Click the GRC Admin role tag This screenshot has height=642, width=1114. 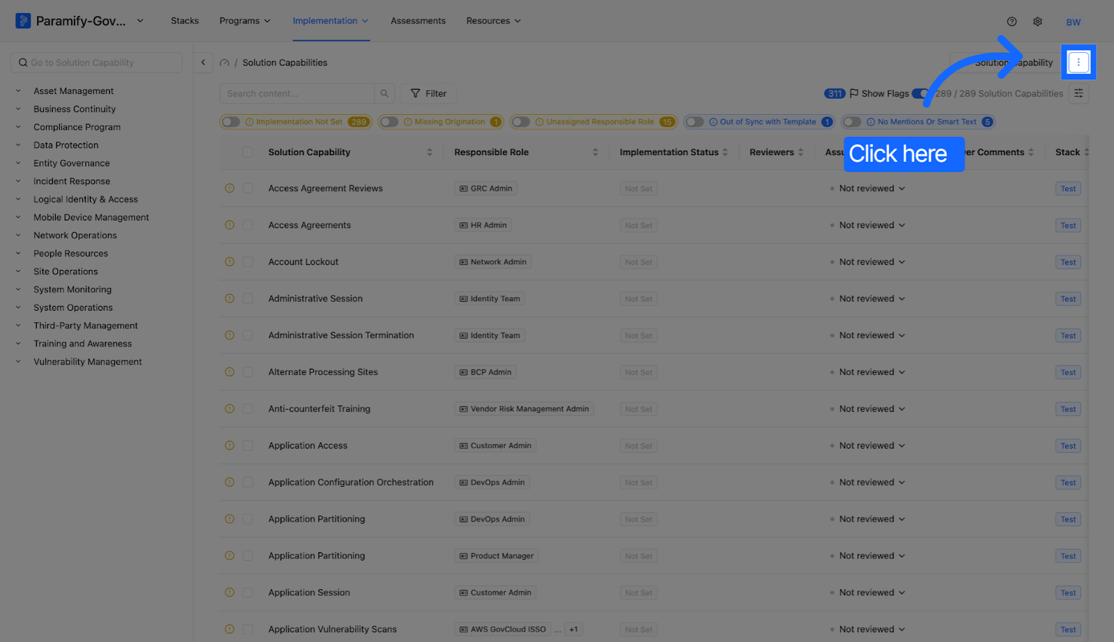tap(485, 188)
